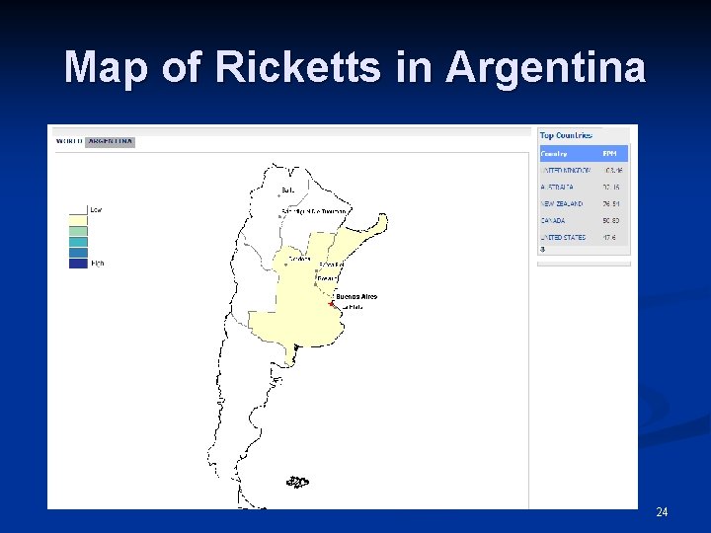Click the Santa Fe city dot marker
The height and width of the screenshot is (533, 711).
[x=317, y=271]
